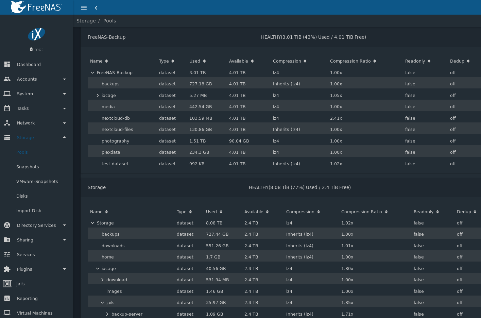Click the Network share icon
The image size is (481, 318).
pos(7,123)
